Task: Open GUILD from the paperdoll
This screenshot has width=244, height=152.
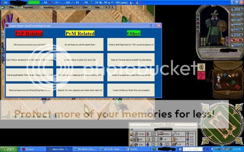Action: pos(237,35)
